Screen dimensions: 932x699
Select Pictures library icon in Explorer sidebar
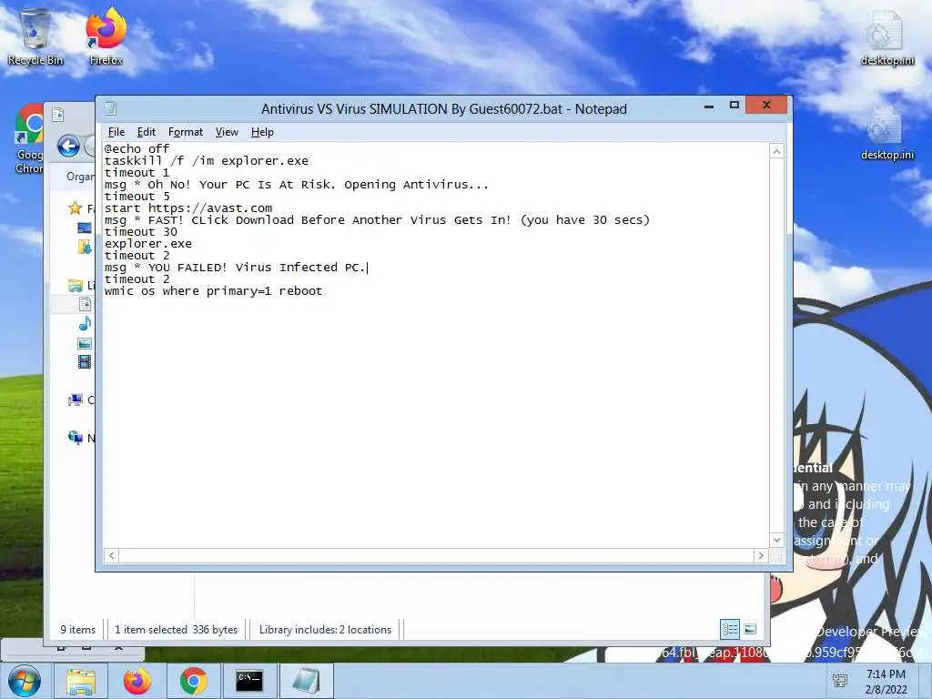coord(85,343)
